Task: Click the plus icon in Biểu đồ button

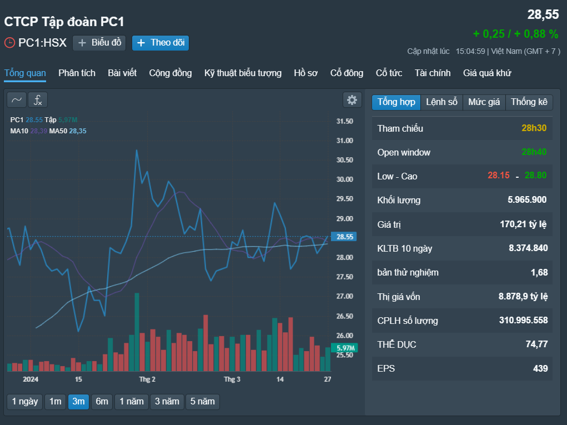Action: tap(82, 43)
